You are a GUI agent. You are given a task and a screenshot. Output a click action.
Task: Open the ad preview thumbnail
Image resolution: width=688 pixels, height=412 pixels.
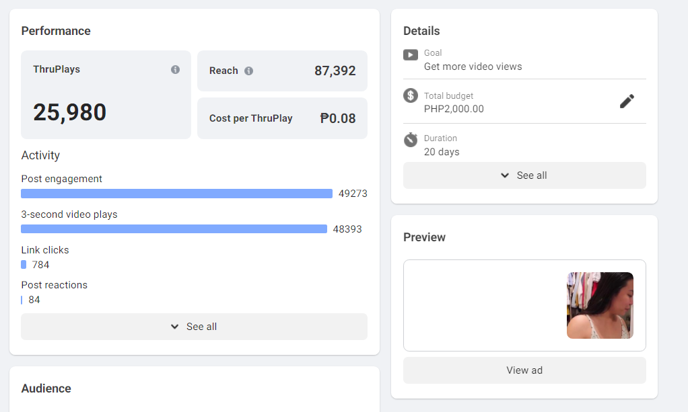(x=600, y=305)
